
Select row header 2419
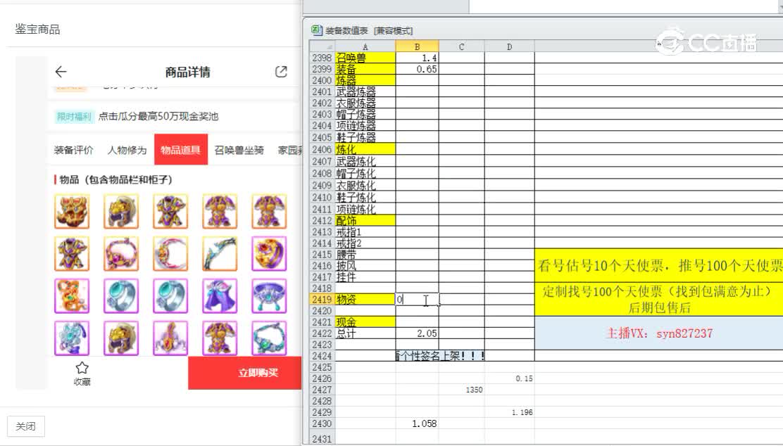pyautogui.click(x=322, y=300)
